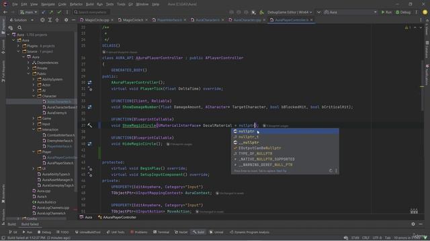Choose EOutputCanBeNullptr completion suggestion
The width and height of the screenshot is (430, 241).
click(285, 148)
